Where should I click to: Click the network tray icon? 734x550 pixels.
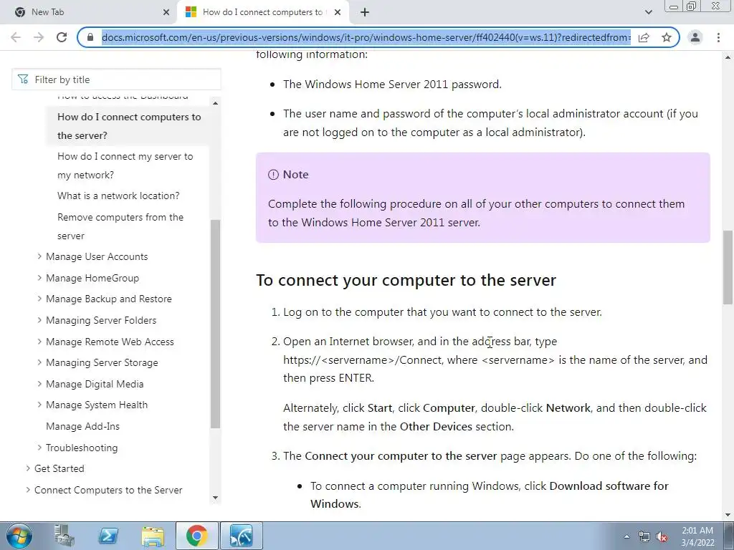click(644, 537)
